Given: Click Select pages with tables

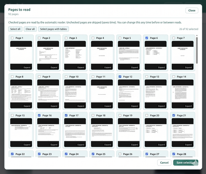Looking at the screenshot, I should [x=54, y=29].
